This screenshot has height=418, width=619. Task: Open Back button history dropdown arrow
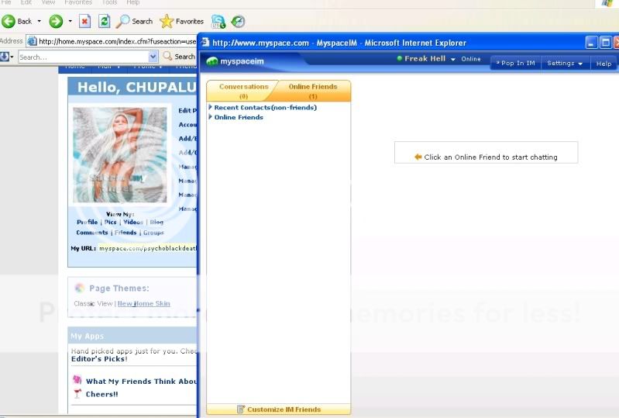pyautogui.click(x=39, y=22)
